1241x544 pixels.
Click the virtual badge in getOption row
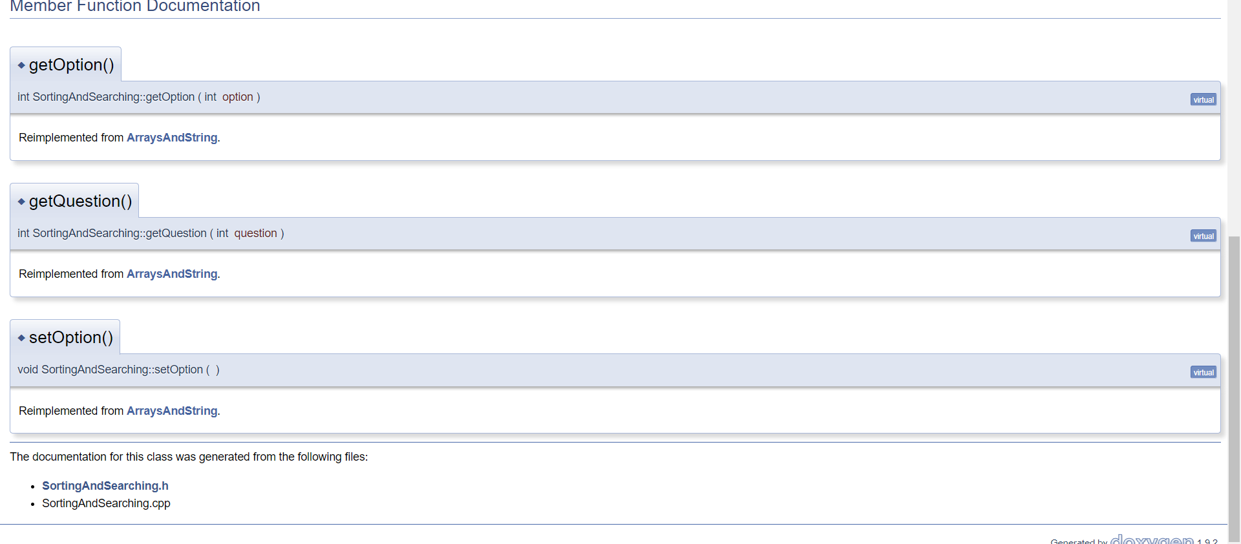pyautogui.click(x=1204, y=99)
